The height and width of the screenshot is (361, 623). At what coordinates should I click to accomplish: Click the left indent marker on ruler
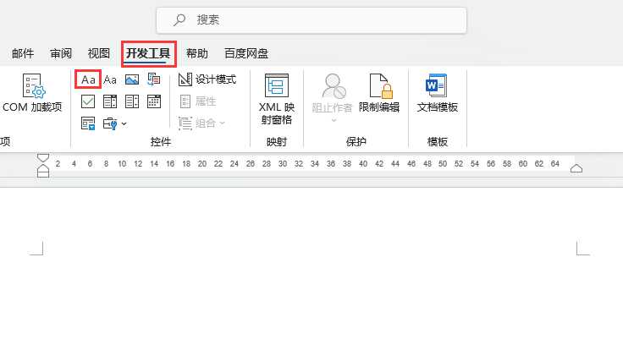[x=43, y=174]
